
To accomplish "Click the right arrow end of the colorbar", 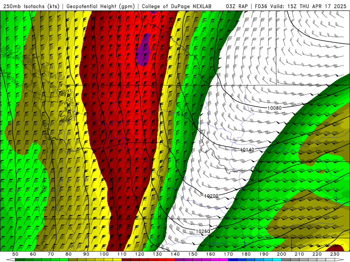I will click(339, 260).
